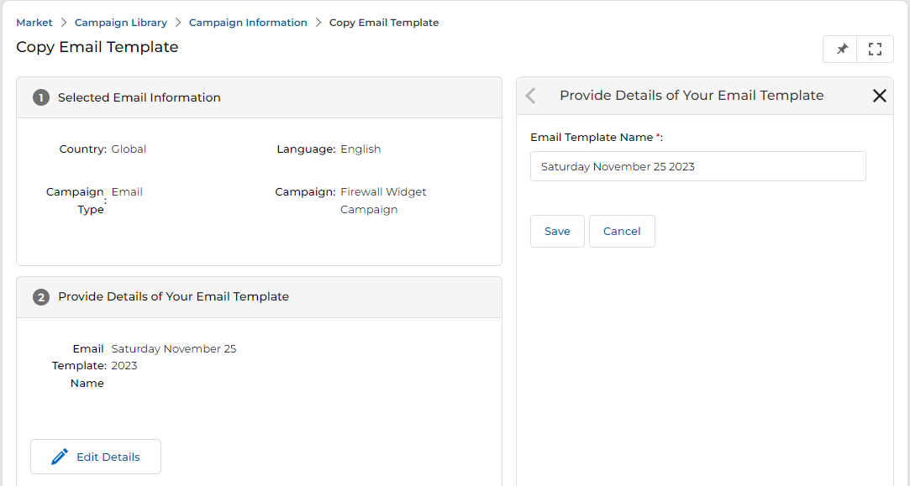Screen dimensions: 910x486
Task: Click the left panel's 'Saturday November 25 2023' value
Action: 174,358
